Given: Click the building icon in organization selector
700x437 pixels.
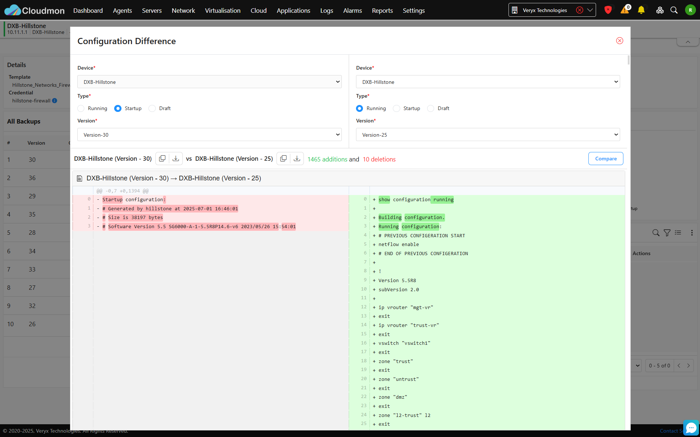Looking at the screenshot, I should (x=515, y=10).
